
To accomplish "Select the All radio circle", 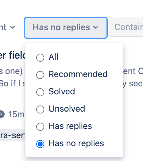I will click(x=40, y=58).
